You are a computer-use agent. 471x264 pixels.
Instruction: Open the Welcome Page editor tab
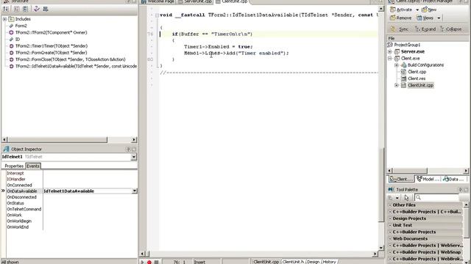tap(157, 1)
